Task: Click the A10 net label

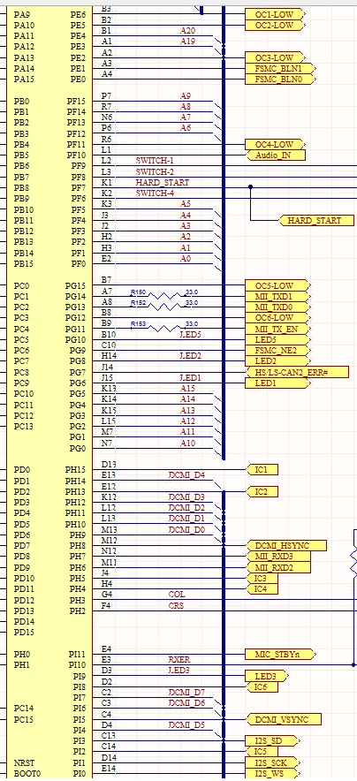Action: [187, 443]
